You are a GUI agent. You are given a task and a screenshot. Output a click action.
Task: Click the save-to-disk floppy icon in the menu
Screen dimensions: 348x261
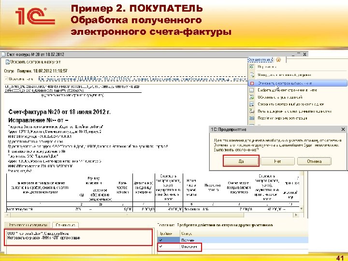coord(252,104)
